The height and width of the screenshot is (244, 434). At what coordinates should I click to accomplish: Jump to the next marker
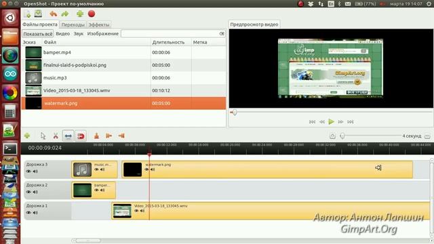[x=121, y=136]
